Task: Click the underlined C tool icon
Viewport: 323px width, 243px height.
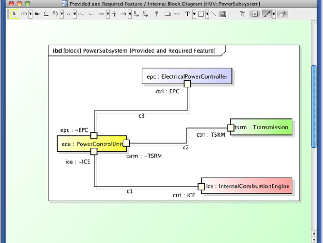Action: [46, 14]
